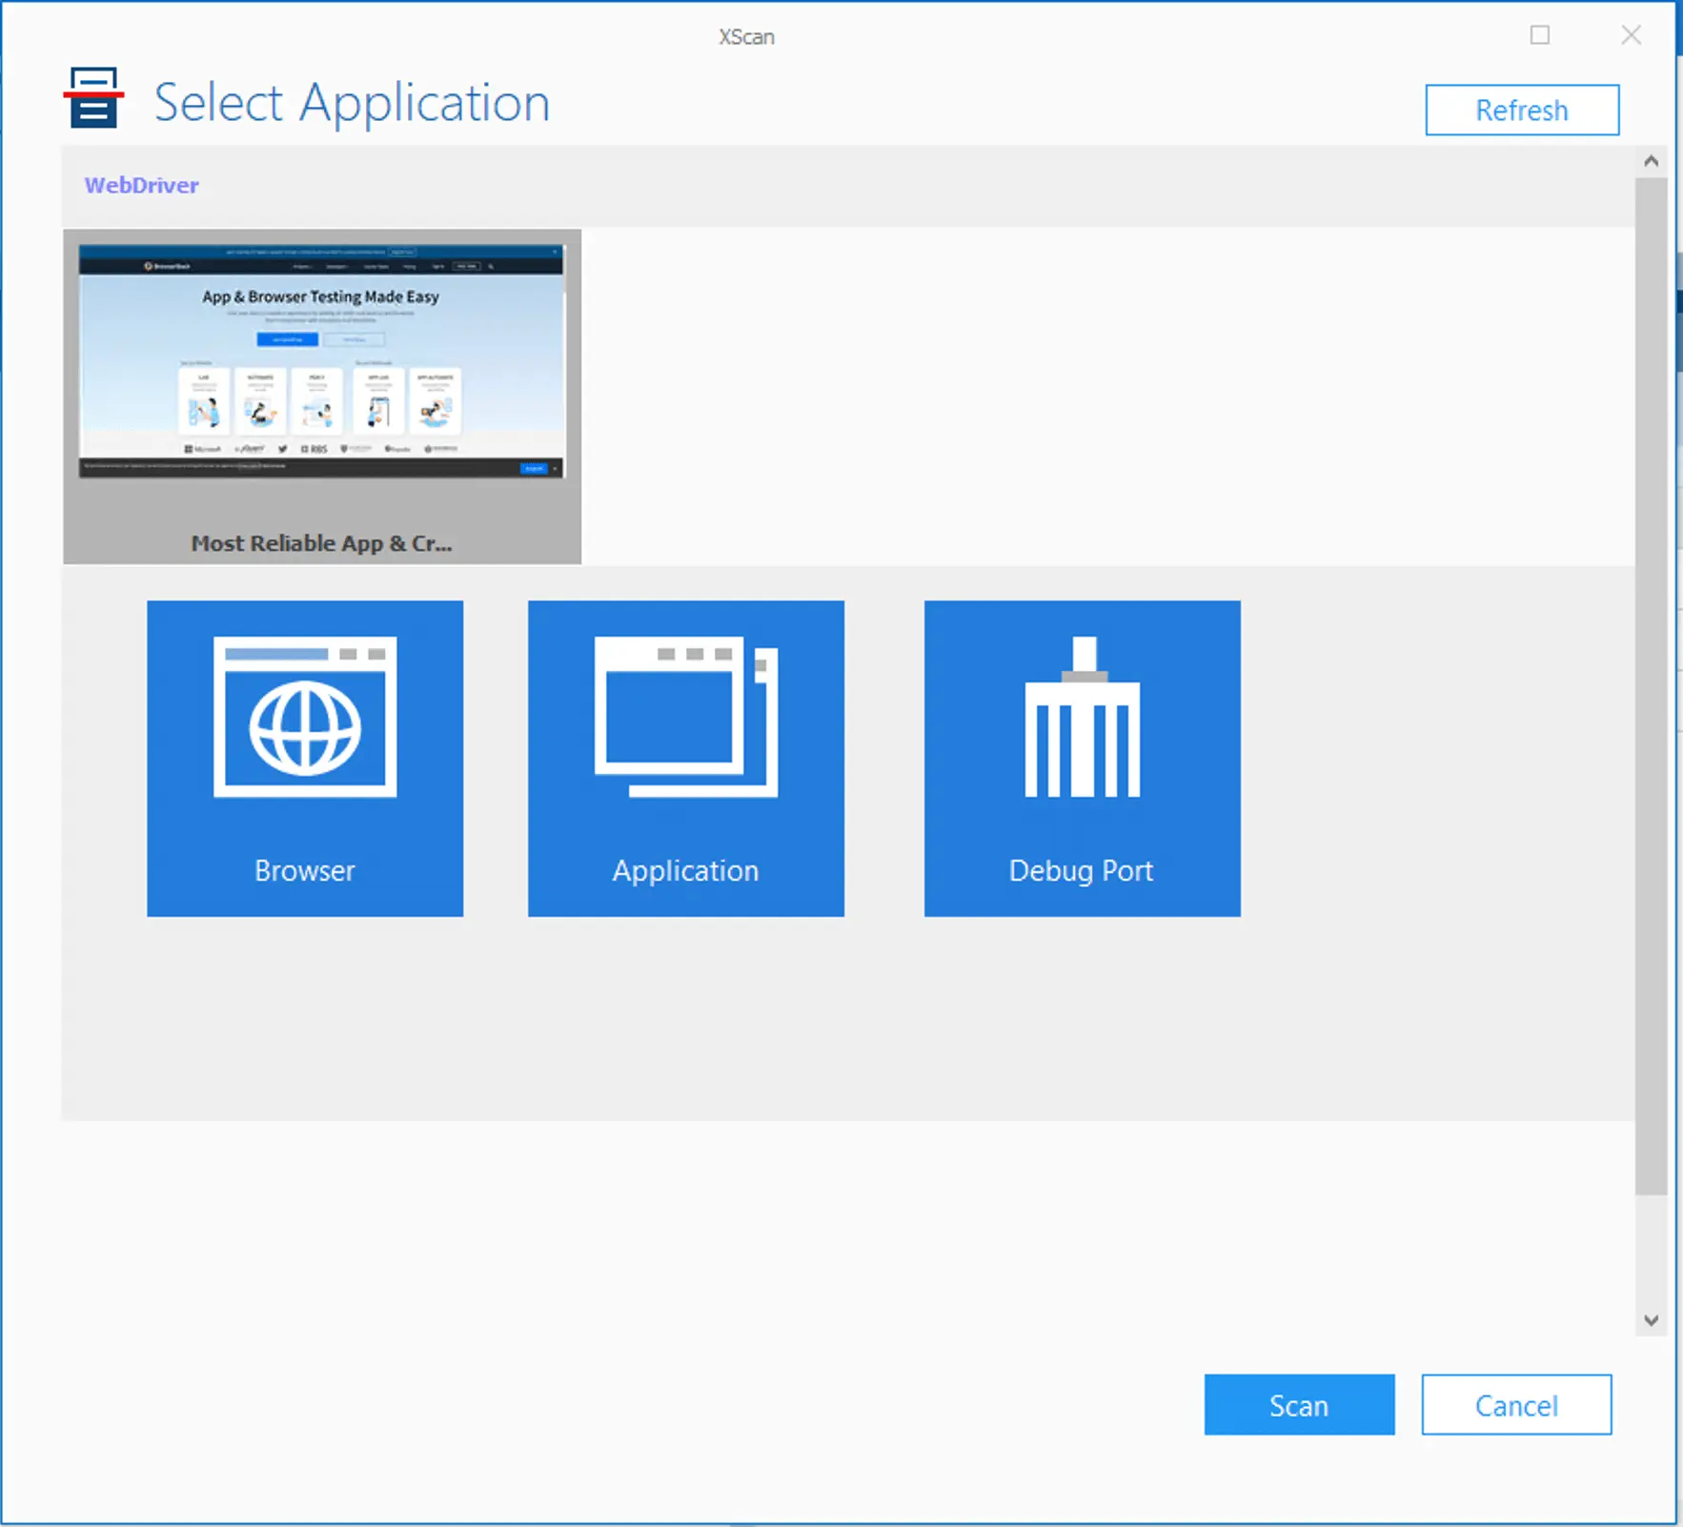Click the 'Browser' tile label

point(305,870)
